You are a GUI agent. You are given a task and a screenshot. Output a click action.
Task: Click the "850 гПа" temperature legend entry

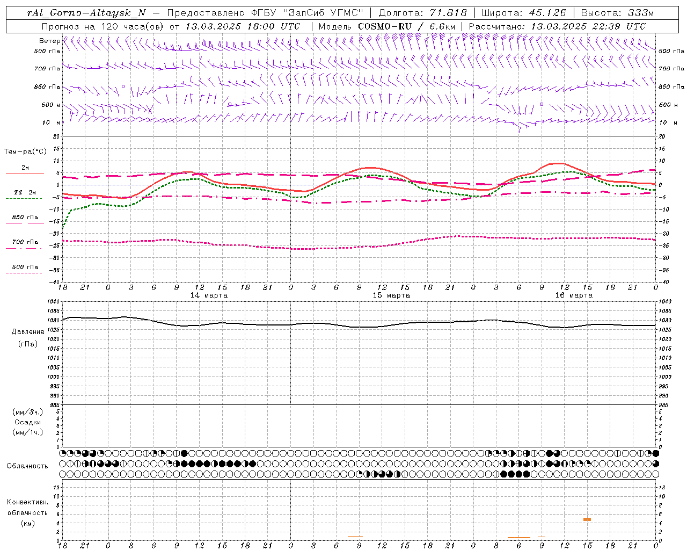25,218
